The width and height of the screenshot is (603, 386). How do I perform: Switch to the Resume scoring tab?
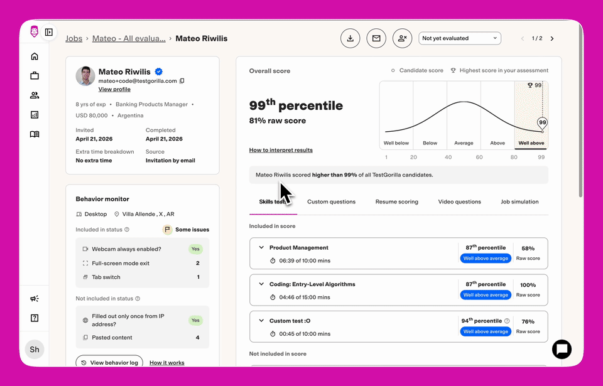[396, 202]
